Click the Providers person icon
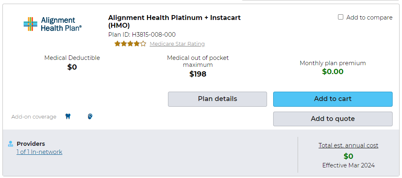The width and height of the screenshot is (402, 178). click(11, 144)
